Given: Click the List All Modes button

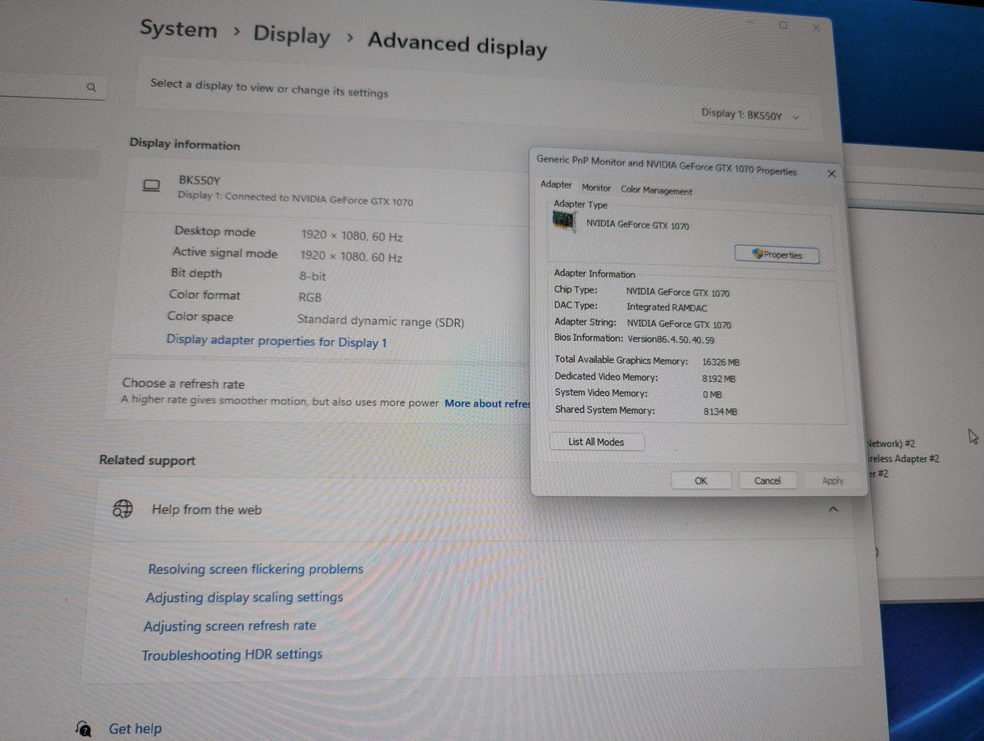Looking at the screenshot, I should coord(596,442).
